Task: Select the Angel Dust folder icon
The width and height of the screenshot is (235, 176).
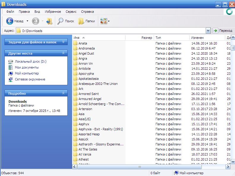Action: (x=75, y=53)
